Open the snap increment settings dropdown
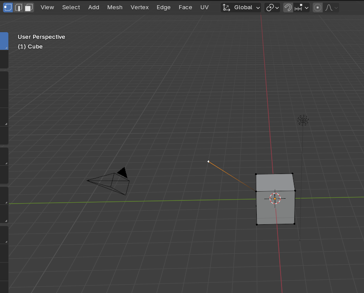364x293 pixels. click(x=301, y=7)
